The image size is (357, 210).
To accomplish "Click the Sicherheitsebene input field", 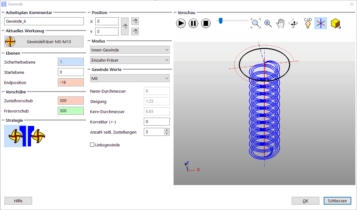I will pos(71,62).
